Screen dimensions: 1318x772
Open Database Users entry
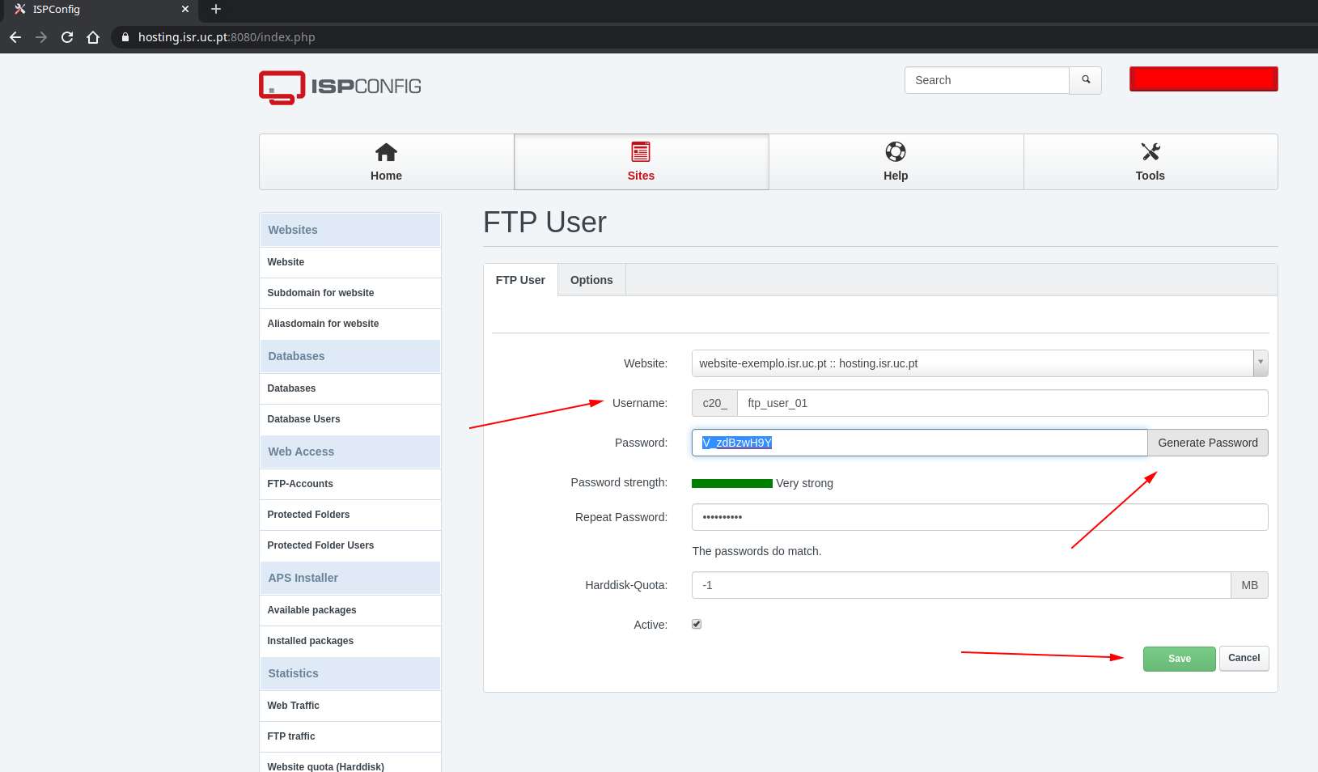[x=350, y=419]
